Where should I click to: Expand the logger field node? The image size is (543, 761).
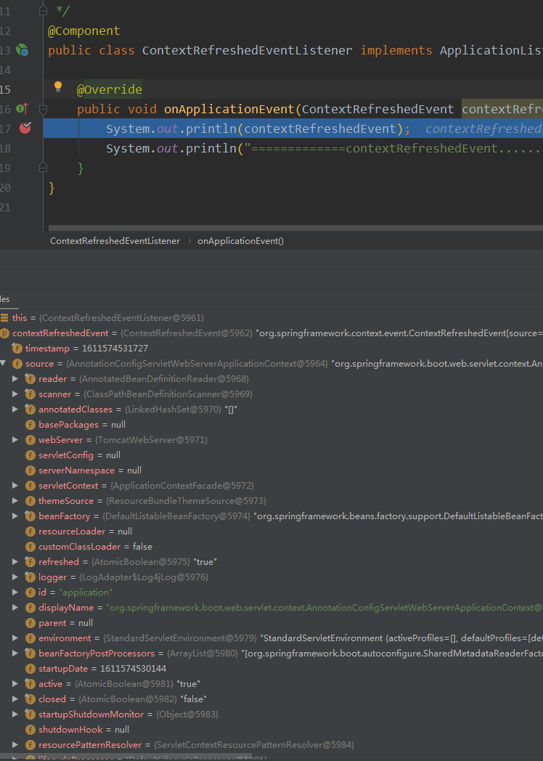[x=15, y=577]
